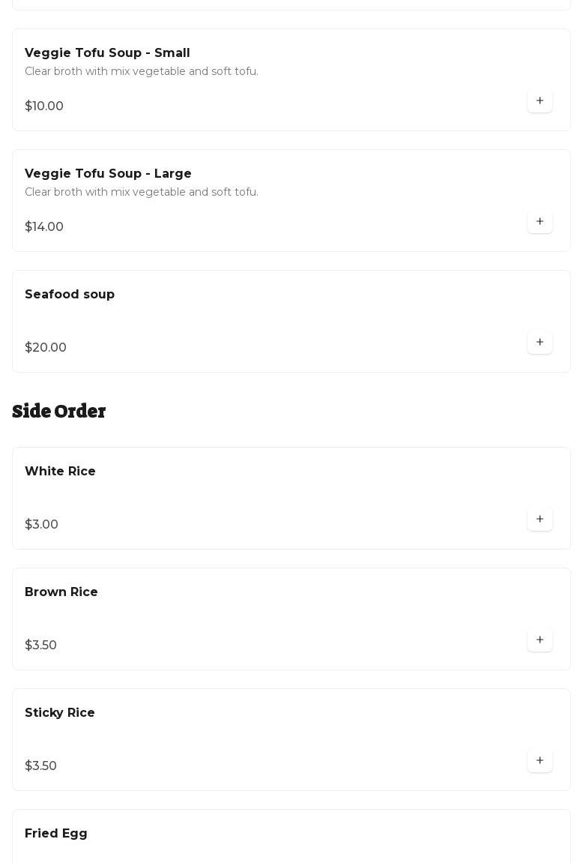Screen dimensions: 583x863
Task: Add Veggie Tofu Soup - Small to order
Action: [x=540, y=101]
